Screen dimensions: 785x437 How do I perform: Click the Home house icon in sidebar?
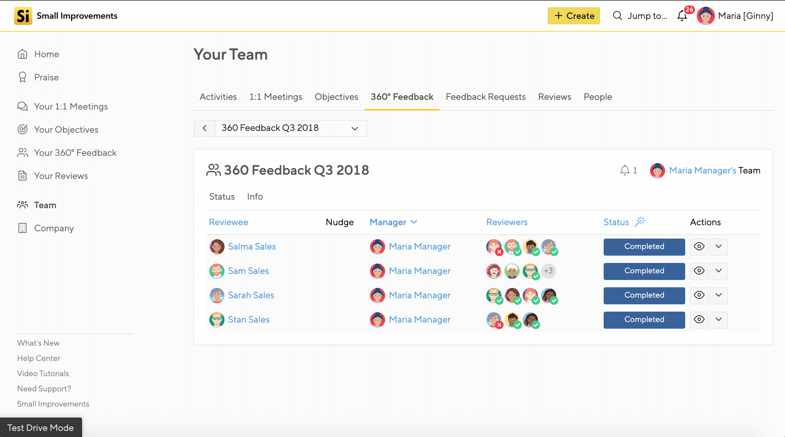tap(23, 54)
